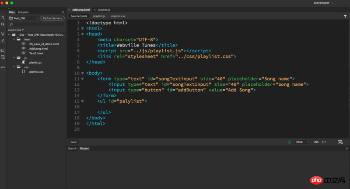Click the file search input field
350x189 pixels.
click(x=36, y=24)
